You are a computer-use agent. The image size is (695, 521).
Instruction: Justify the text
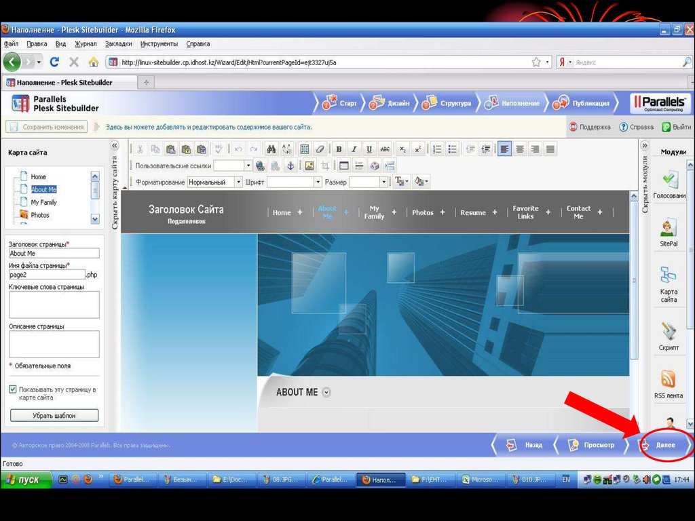click(550, 149)
